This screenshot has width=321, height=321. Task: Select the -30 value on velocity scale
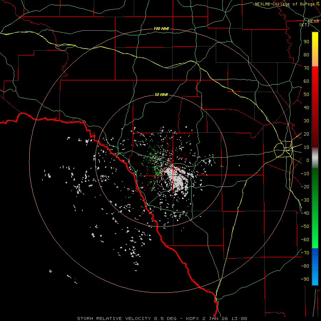point(305,200)
